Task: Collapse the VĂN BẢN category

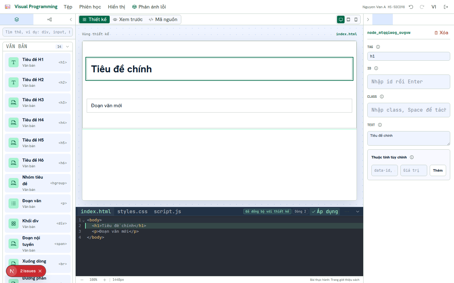Action: pyautogui.click(x=67, y=47)
